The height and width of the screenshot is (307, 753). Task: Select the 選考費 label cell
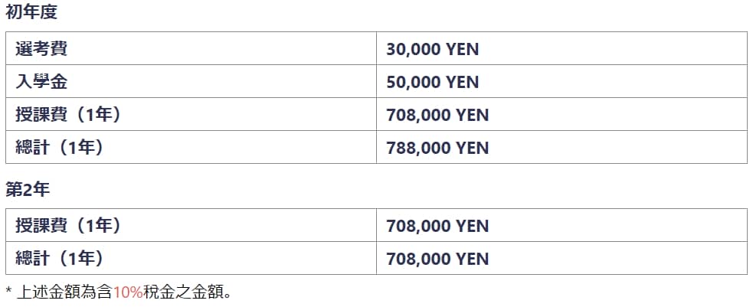pyautogui.click(x=192, y=48)
